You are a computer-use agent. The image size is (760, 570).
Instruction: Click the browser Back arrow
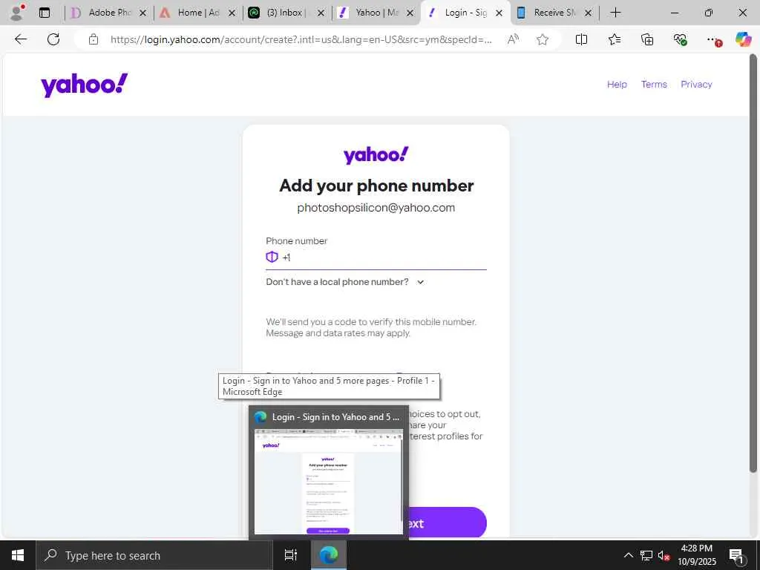pyautogui.click(x=21, y=39)
